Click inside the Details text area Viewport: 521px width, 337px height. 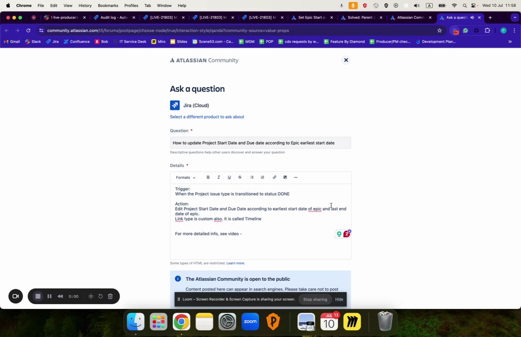pos(260,221)
